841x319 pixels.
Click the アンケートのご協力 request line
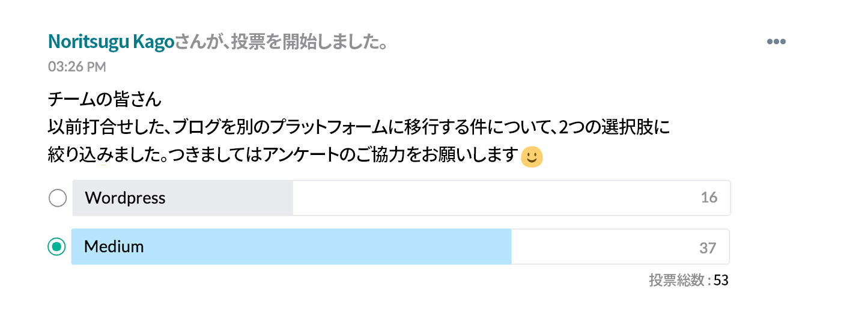coord(282,157)
